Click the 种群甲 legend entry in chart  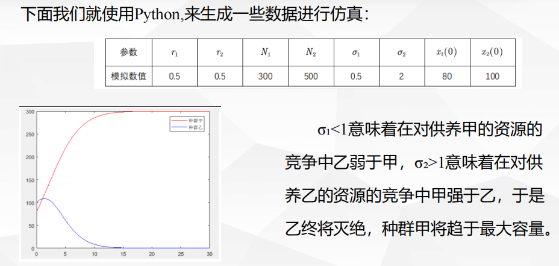(189, 121)
